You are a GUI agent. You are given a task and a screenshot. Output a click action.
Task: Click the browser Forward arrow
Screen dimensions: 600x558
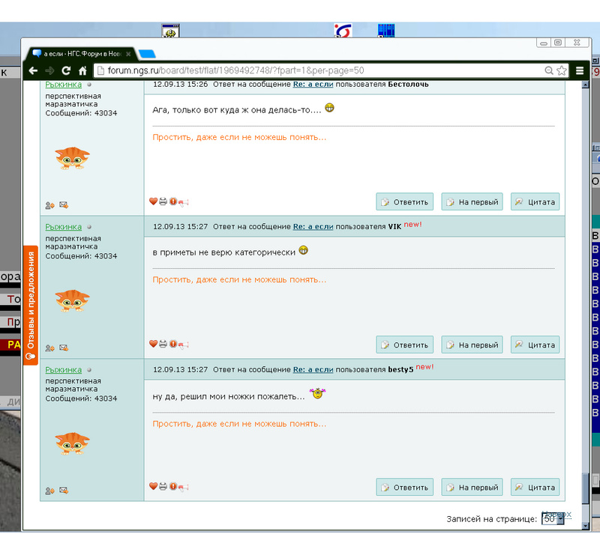click(x=49, y=70)
